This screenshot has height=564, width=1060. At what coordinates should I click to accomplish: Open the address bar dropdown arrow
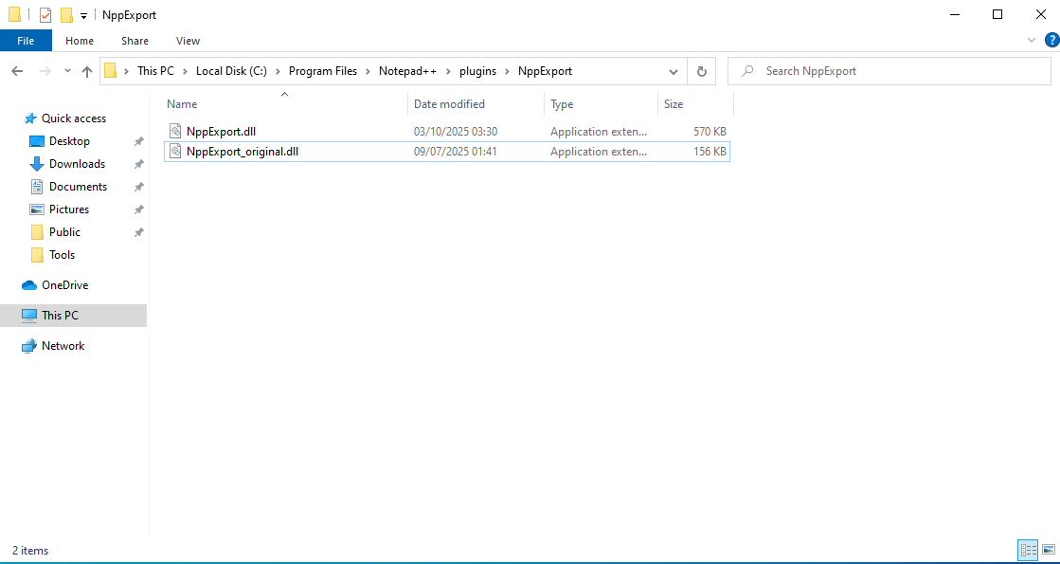[673, 70]
